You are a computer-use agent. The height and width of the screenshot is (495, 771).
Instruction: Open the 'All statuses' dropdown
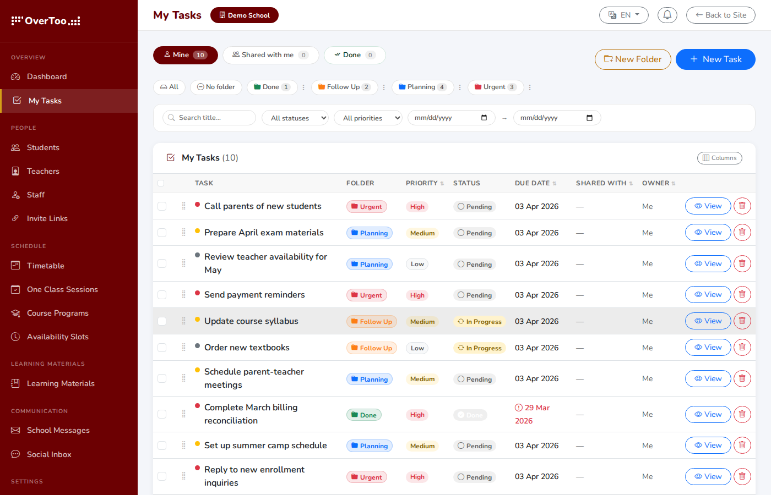pyautogui.click(x=295, y=118)
